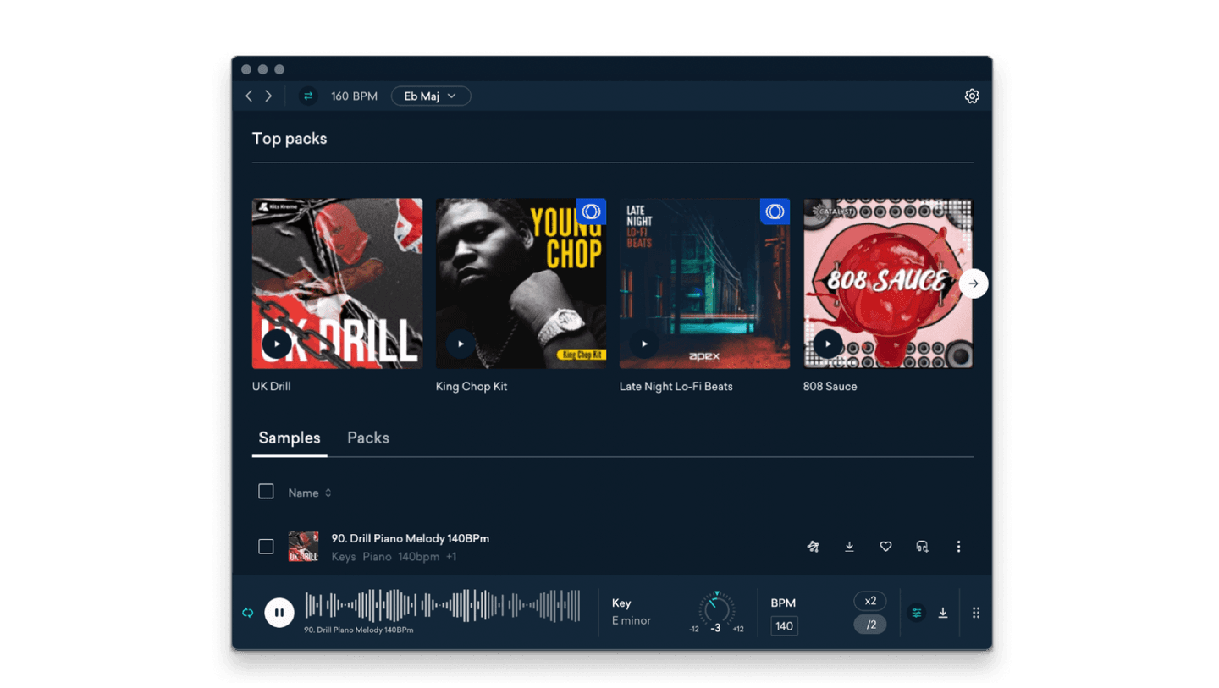
Task: Select the 90. Drill Piano Melody 140BPm title
Action: [x=411, y=538]
